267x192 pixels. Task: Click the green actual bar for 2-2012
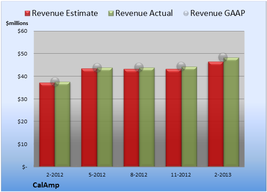[63, 124]
